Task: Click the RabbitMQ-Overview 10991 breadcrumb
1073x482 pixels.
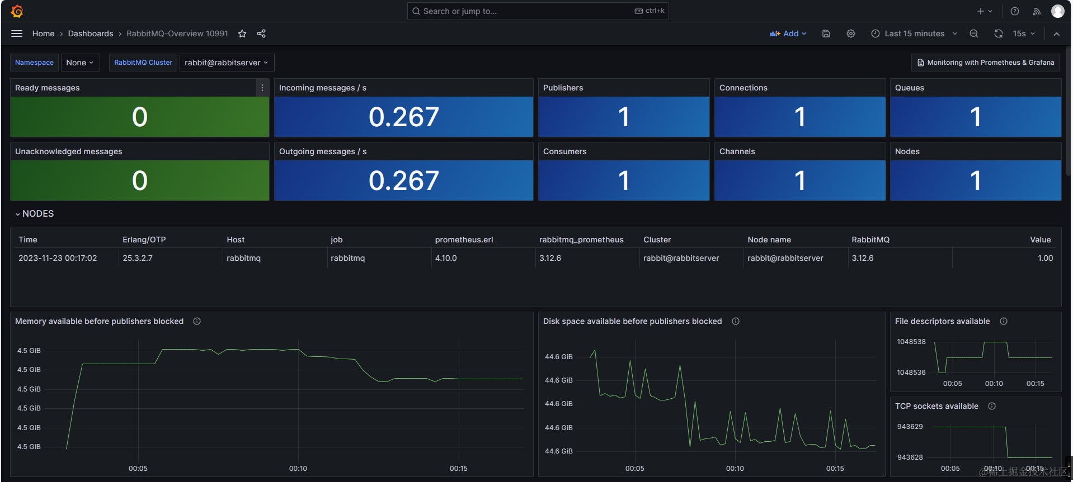Action: [177, 34]
